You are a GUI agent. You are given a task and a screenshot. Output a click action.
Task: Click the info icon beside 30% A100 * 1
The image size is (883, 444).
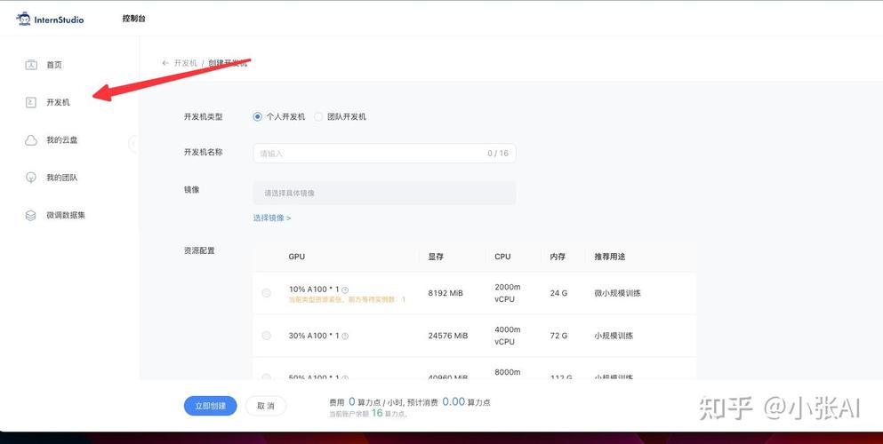(345, 336)
